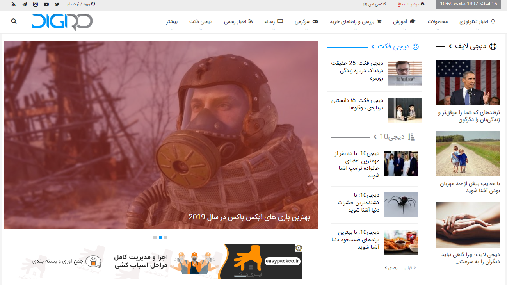Select the middle carousel indicator dot
This screenshot has height=285, width=507.
click(x=160, y=237)
